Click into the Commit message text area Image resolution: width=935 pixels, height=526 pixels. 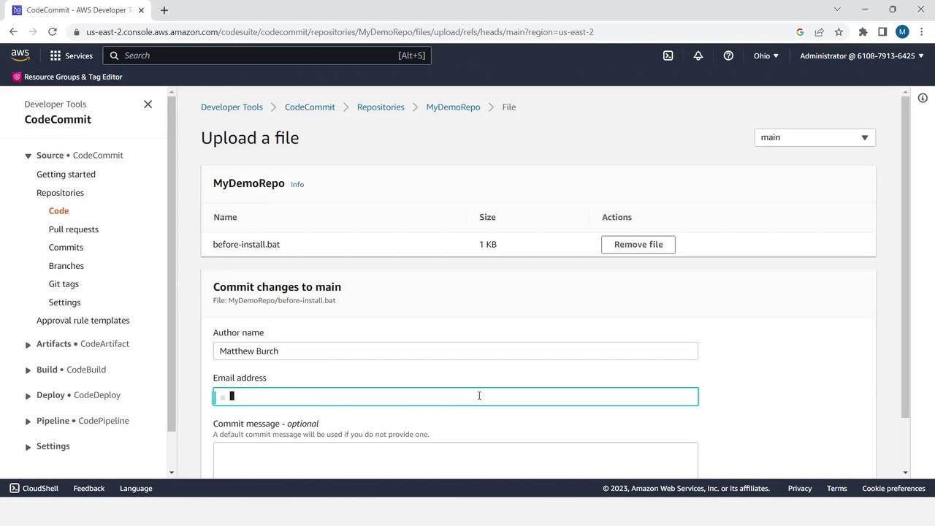click(x=455, y=459)
